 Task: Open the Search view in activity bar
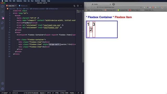pos(2,12)
